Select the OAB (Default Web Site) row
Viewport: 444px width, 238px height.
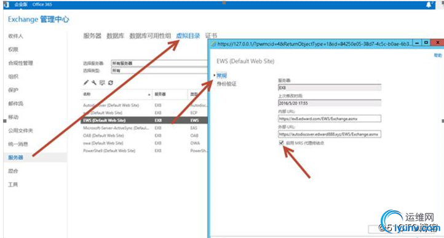point(144,135)
